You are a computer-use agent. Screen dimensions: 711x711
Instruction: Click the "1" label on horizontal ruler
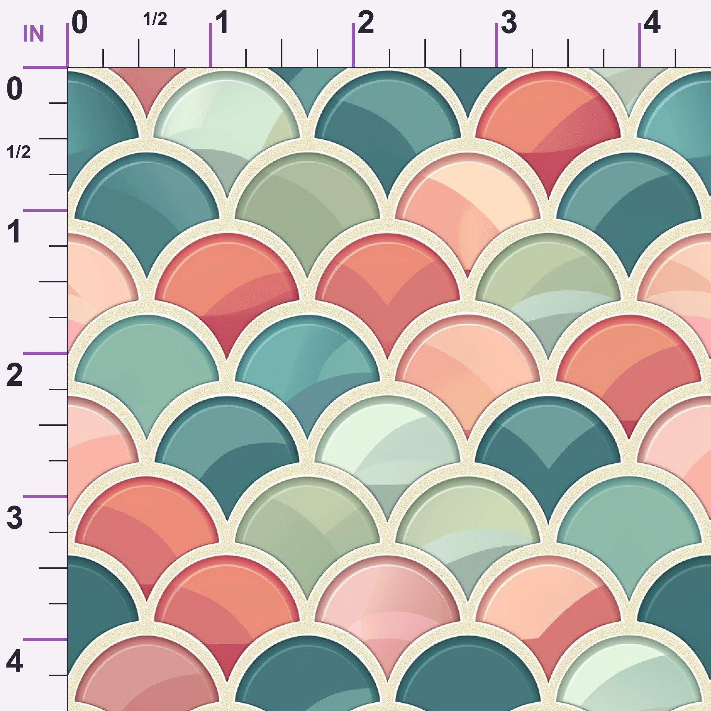222,23
